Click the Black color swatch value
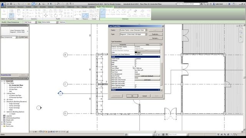Screen dimensions: 246x138 (x=147, y=53)
